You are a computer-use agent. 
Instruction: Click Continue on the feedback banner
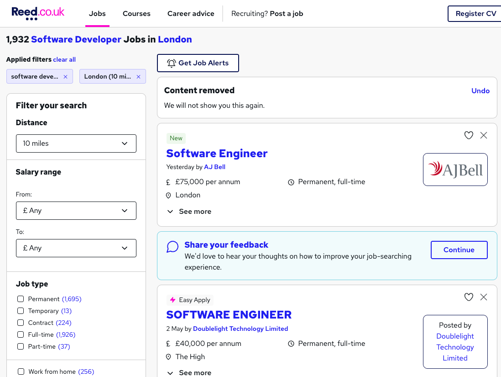(x=459, y=250)
